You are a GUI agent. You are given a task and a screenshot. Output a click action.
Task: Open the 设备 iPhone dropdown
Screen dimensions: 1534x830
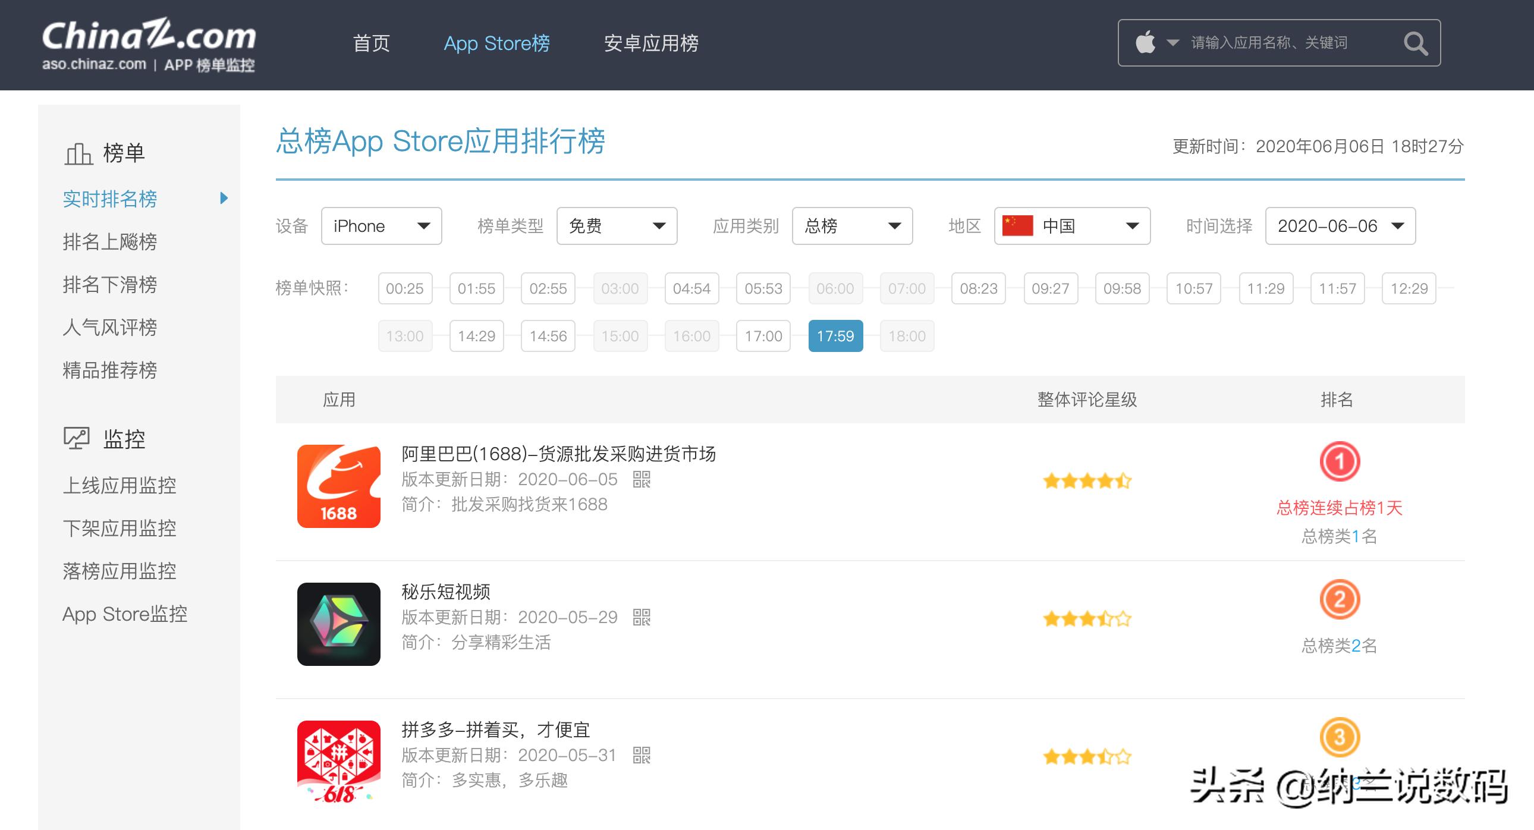(x=381, y=226)
